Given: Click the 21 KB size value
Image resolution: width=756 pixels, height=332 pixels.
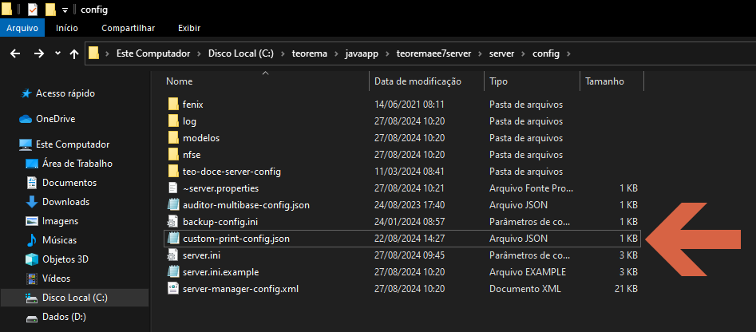Looking at the screenshot, I should coord(627,289).
